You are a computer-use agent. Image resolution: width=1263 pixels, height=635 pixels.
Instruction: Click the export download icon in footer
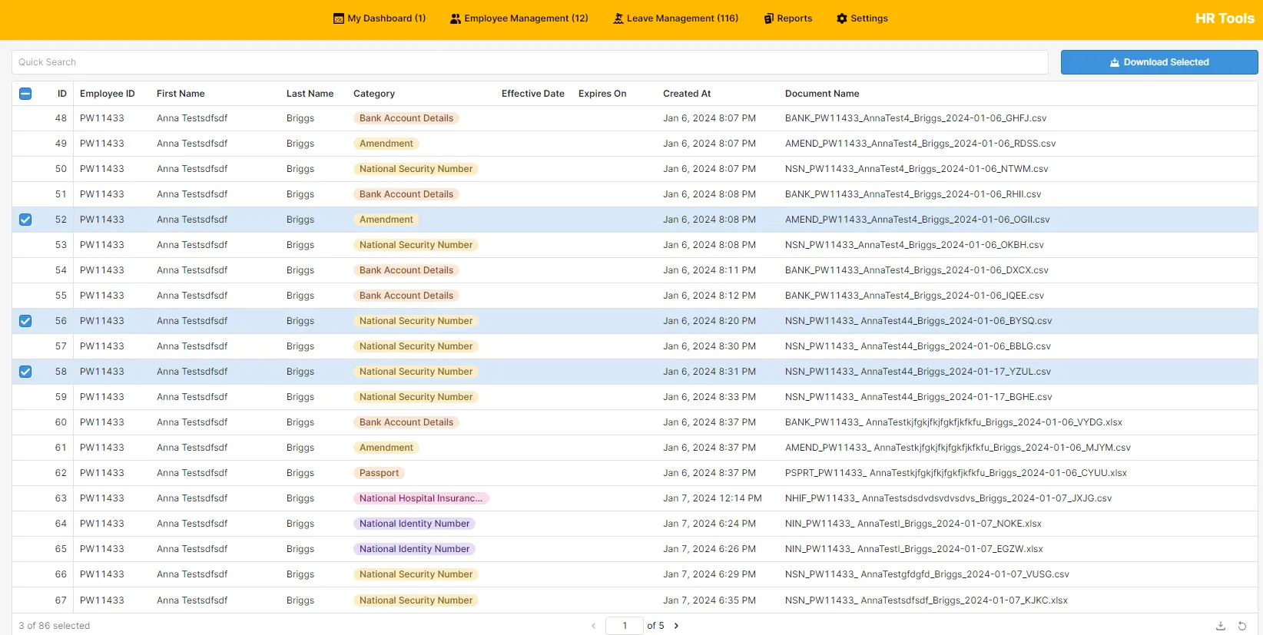(1221, 626)
